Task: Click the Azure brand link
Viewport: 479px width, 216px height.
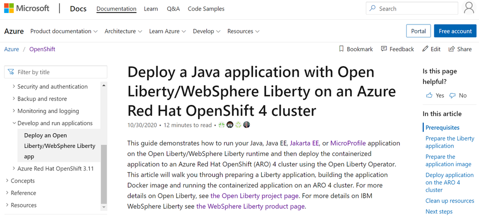Action: 14,31
